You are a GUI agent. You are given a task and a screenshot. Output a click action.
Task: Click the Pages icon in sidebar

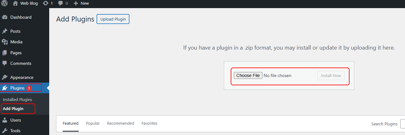pyautogui.click(x=5, y=53)
